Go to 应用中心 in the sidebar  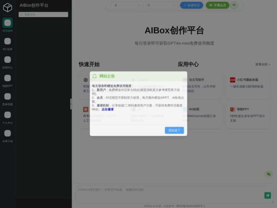tap(7, 61)
